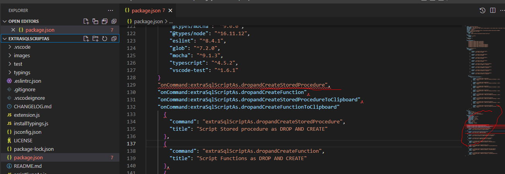This screenshot has height=174, width=505.
Task: Click title "Script Functions as DROP AND CREATE"
Action: point(252,158)
